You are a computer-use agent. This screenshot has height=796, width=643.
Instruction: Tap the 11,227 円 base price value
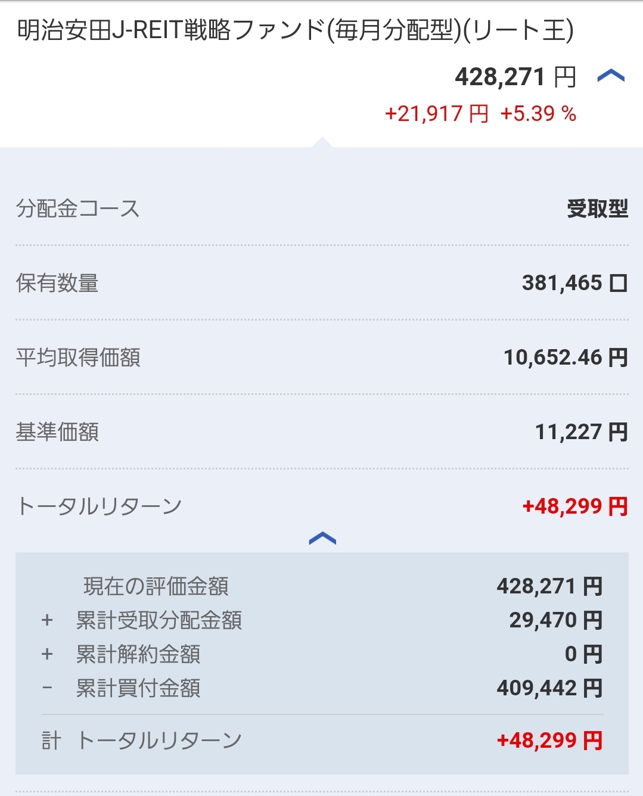pyautogui.click(x=581, y=432)
